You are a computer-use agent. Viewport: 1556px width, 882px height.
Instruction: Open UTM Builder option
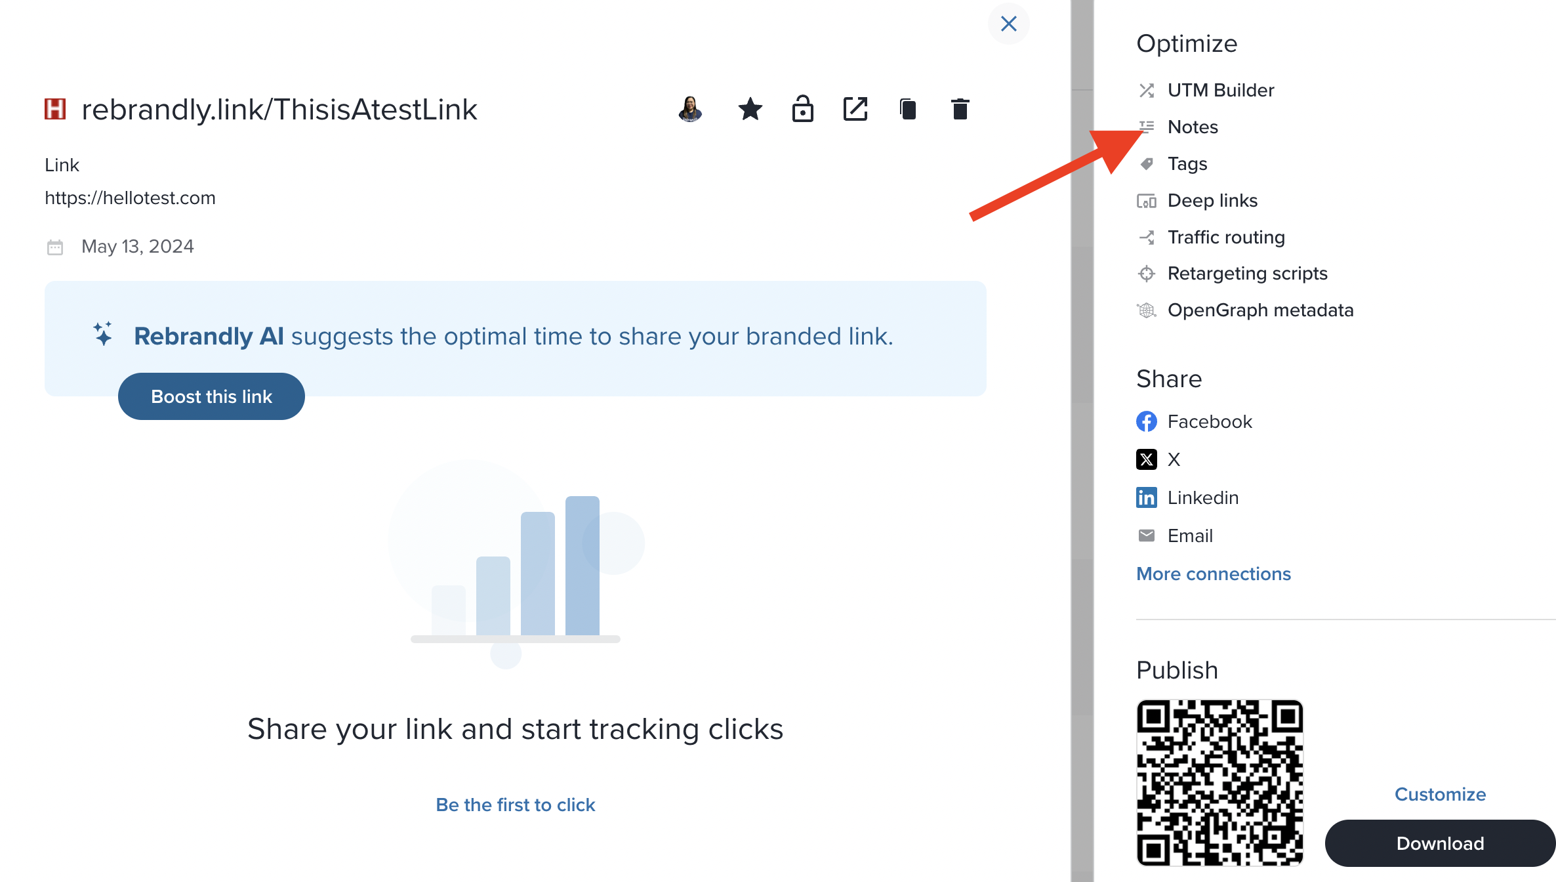click(x=1221, y=90)
